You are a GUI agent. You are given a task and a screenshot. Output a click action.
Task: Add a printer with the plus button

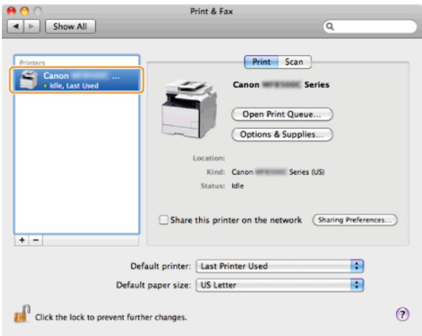[x=22, y=240]
